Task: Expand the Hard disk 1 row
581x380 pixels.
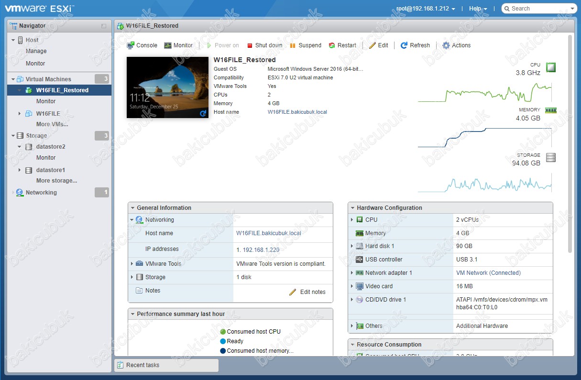Action: point(352,246)
